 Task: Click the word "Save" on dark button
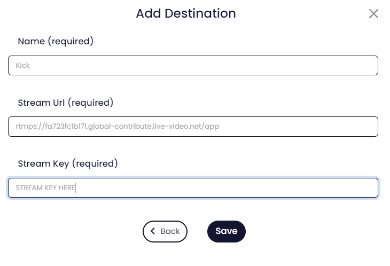click(x=226, y=231)
